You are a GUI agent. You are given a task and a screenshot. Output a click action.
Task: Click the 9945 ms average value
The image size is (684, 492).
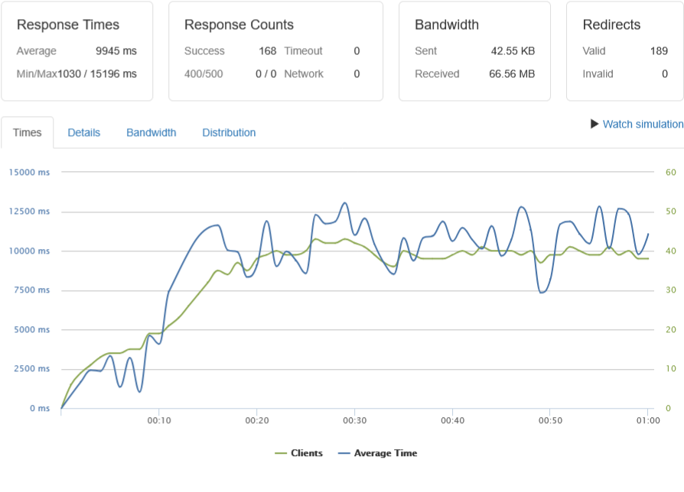(117, 51)
